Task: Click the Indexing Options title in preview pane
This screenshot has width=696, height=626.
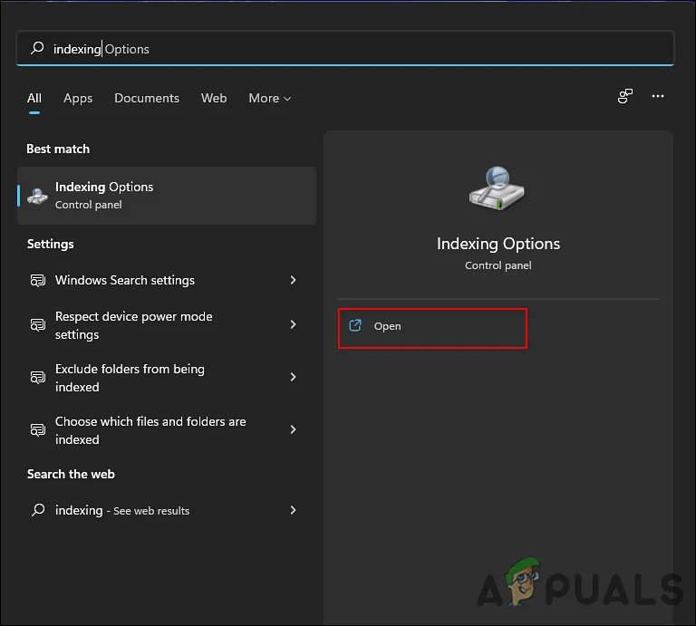Action: point(498,244)
